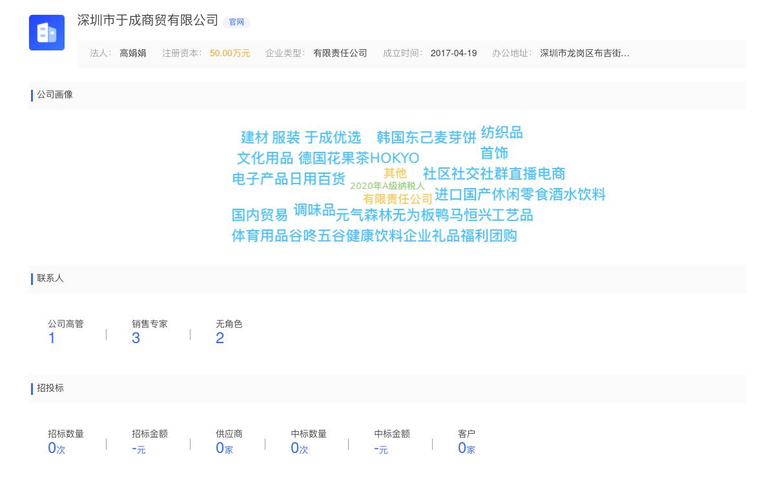Click the 社区社交社群直播电商 tag
This screenshot has height=486, width=775.
tap(494, 174)
